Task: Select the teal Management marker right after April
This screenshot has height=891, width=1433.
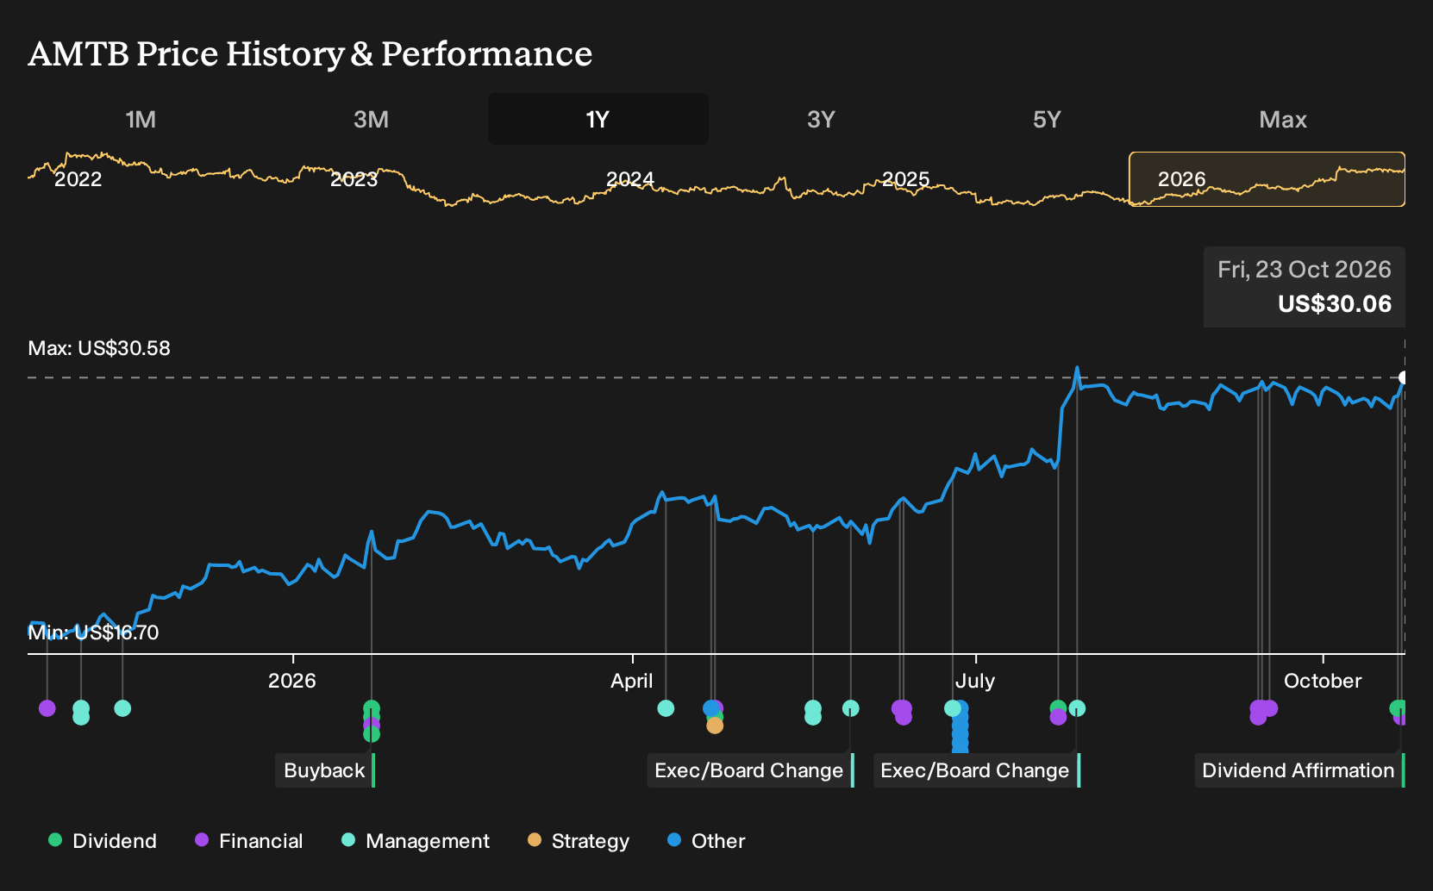Action: coord(666,708)
